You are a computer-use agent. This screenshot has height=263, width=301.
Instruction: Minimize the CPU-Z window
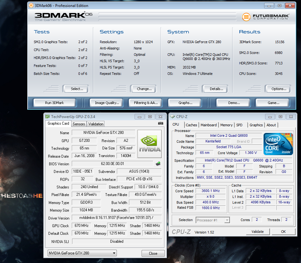point(270,117)
